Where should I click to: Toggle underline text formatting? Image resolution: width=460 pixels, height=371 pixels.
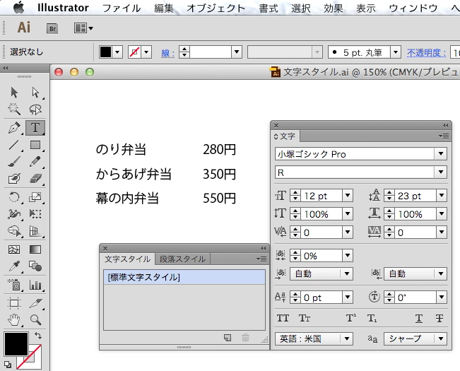click(x=419, y=319)
